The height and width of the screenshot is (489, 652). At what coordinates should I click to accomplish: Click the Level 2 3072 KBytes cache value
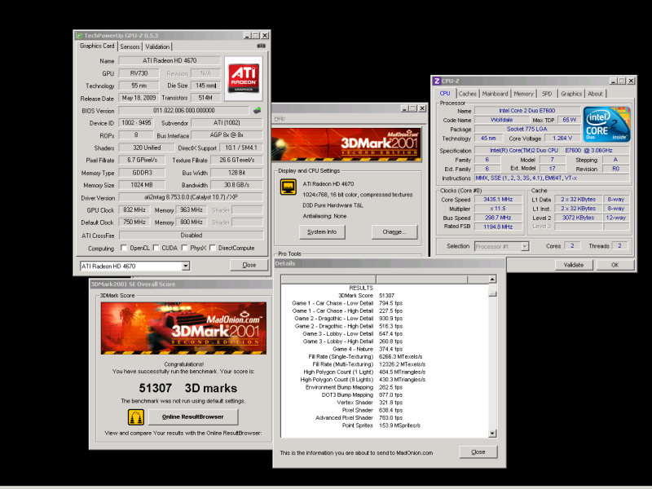[x=578, y=218]
